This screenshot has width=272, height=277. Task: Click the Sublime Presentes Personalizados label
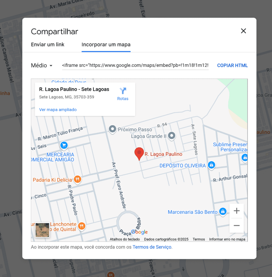pyautogui.click(x=230, y=147)
